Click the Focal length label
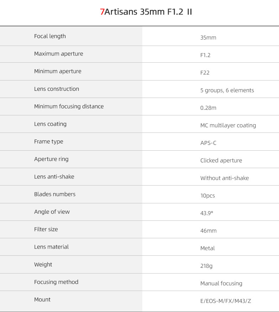Screen dimensions: 279x312 (x=50, y=36)
